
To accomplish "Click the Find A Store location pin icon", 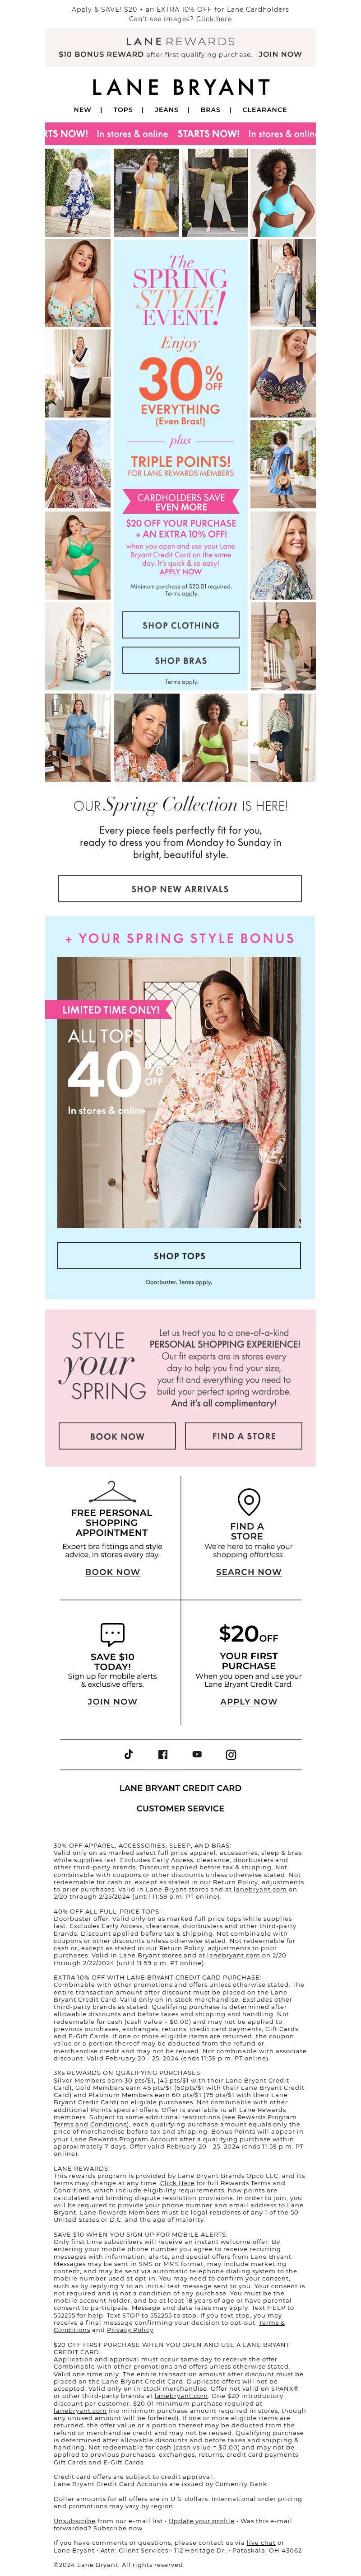I will tap(248, 1501).
